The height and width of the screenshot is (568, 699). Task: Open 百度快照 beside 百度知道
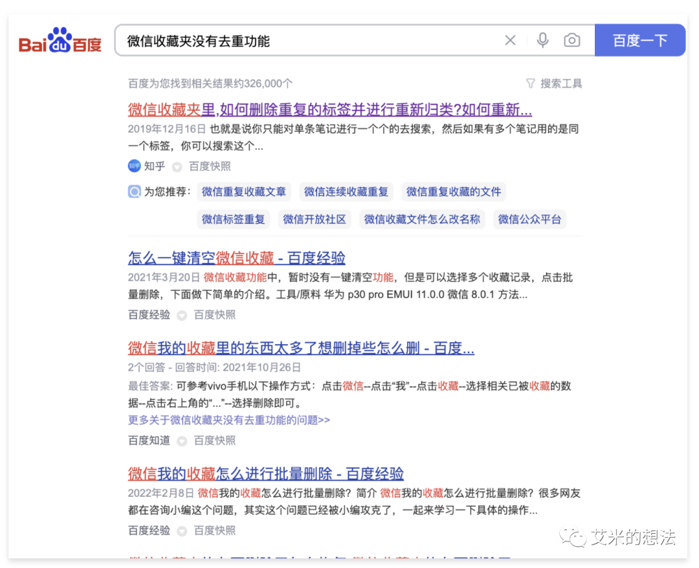click(x=214, y=441)
